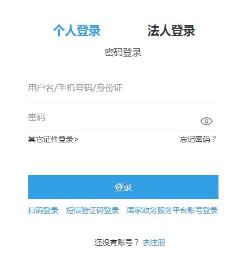Show password using the eye icon
Screen dimensions: 250x256
point(207,121)
